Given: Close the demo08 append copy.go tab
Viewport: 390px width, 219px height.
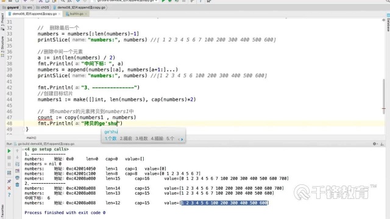Looking at the screenshot, I should pyautogui.click(x=60, y=14).
